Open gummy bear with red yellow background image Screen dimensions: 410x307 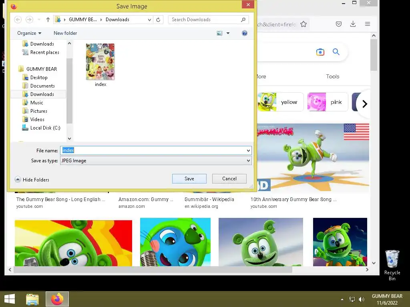[x=73, y=243]
